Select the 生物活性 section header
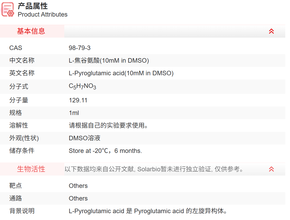 pos(31,169)
